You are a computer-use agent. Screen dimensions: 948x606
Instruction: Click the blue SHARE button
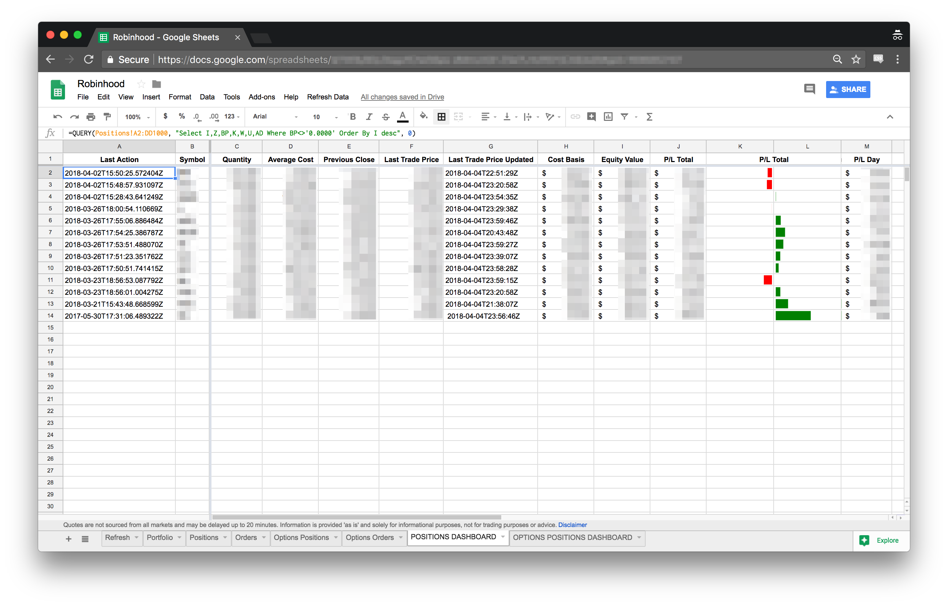point(848,90)
